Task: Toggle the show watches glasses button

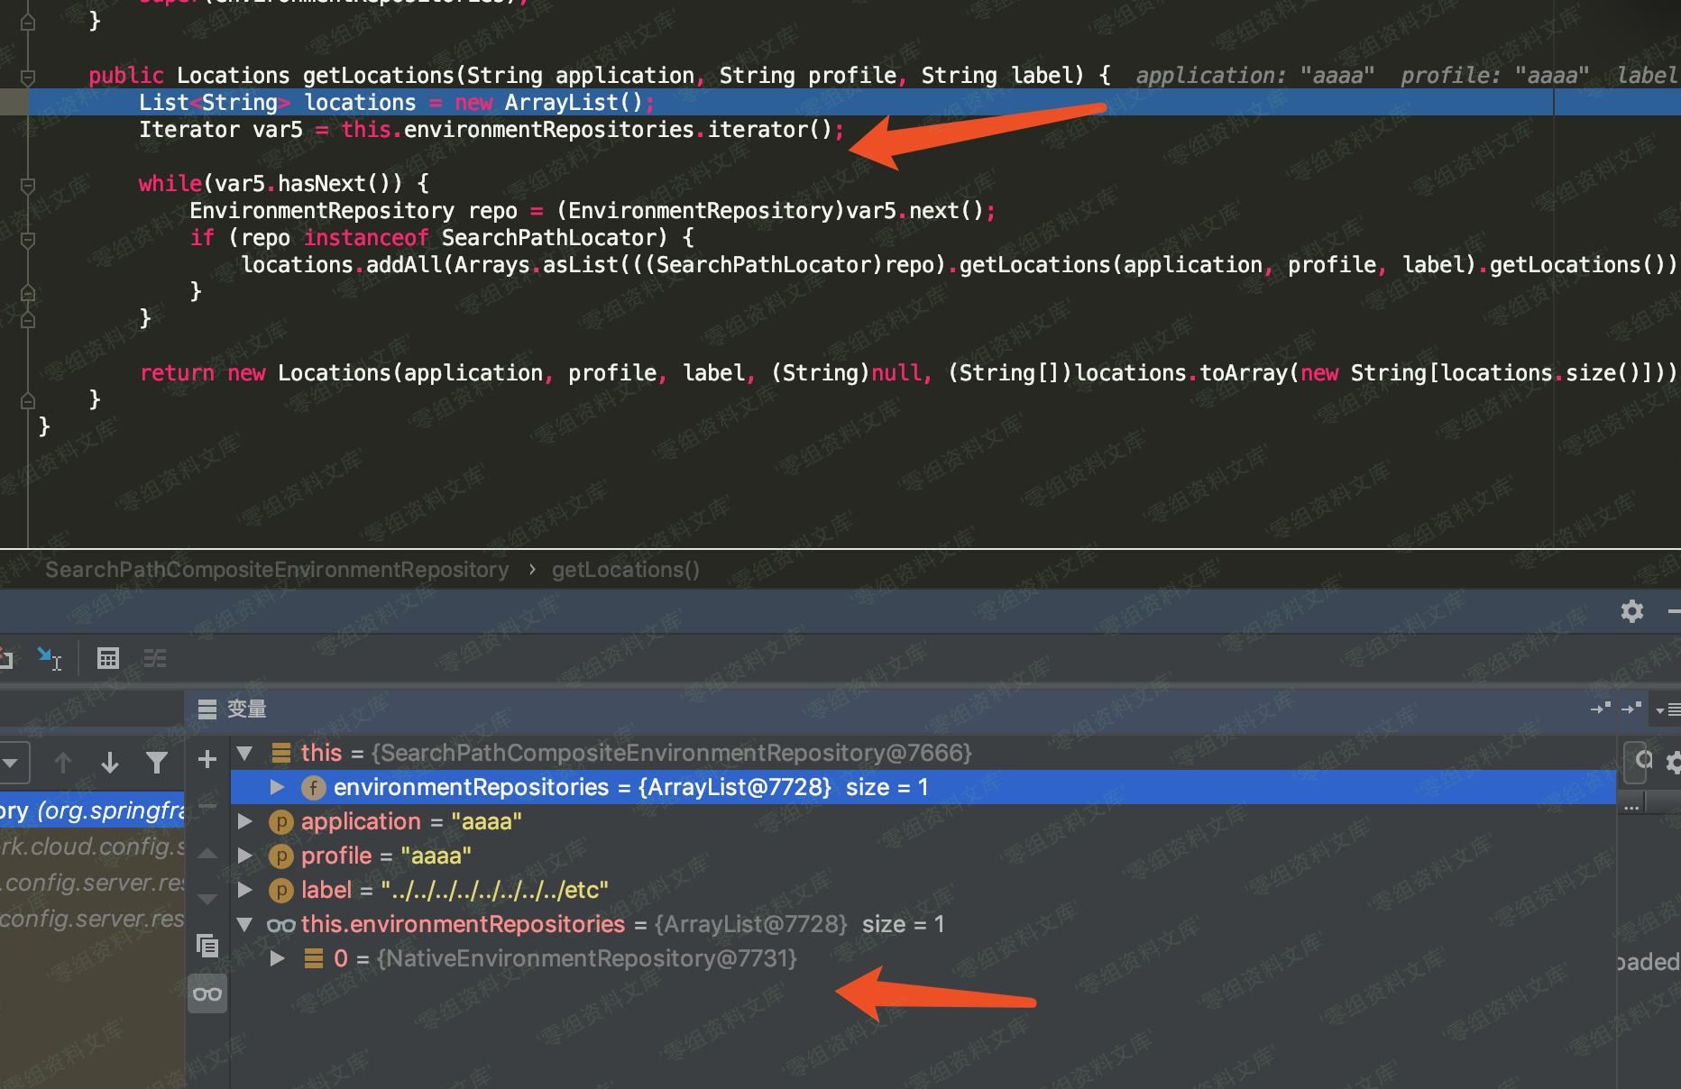Action: click(207, 994)
